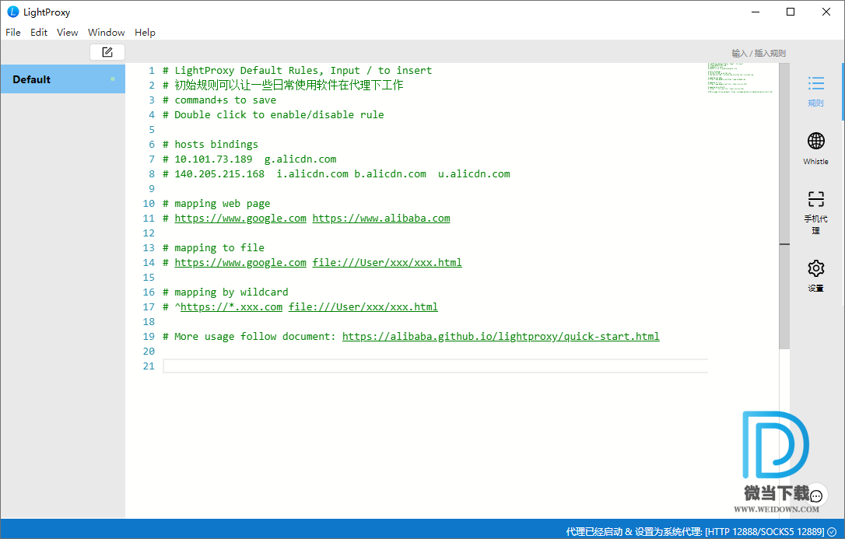Click the LightProxy app logo
Viewport: 845px width, 539px height.
click(x=13, y=12)
